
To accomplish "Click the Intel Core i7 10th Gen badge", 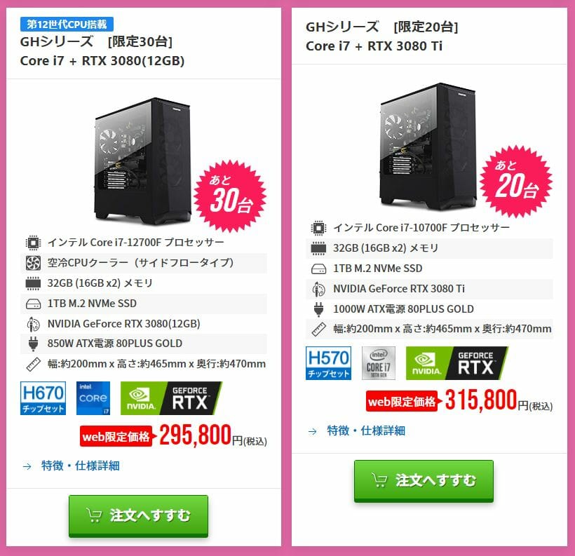I will point(378,363).
